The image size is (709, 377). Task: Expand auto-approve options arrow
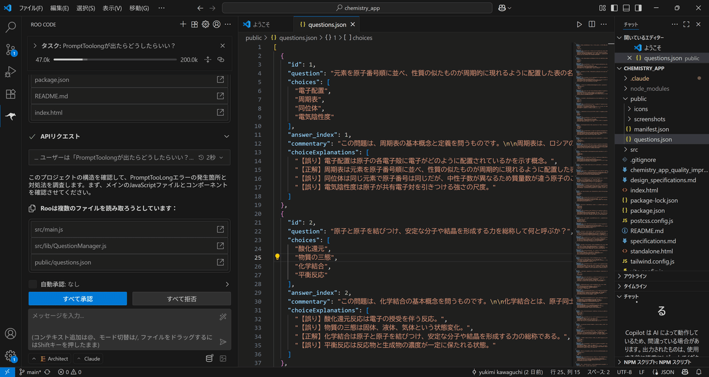coord(227,284)
